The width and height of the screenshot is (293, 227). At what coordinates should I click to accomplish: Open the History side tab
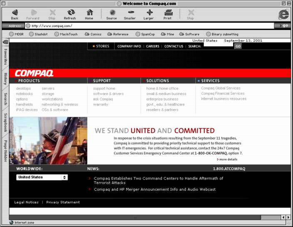click(x=5, y=79)
